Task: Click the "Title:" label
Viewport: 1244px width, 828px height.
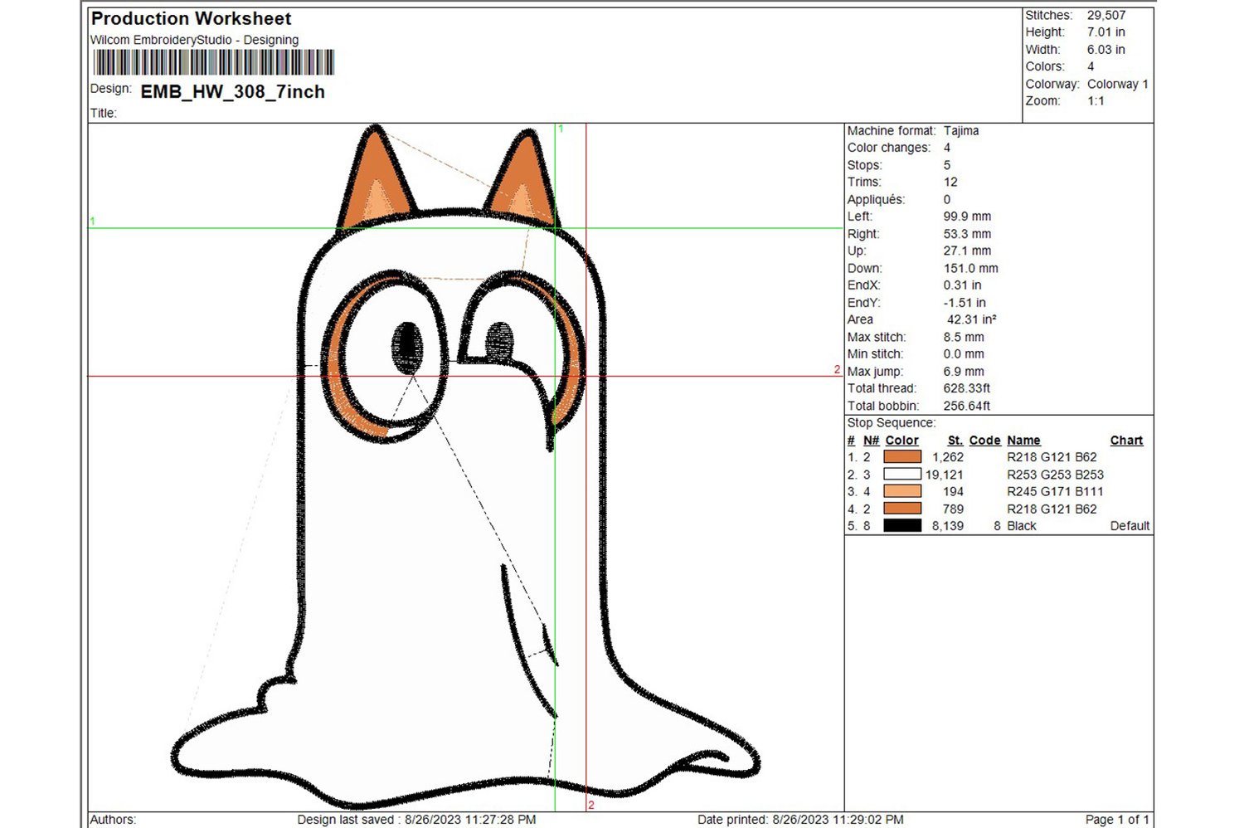Action: click(104, 114)
